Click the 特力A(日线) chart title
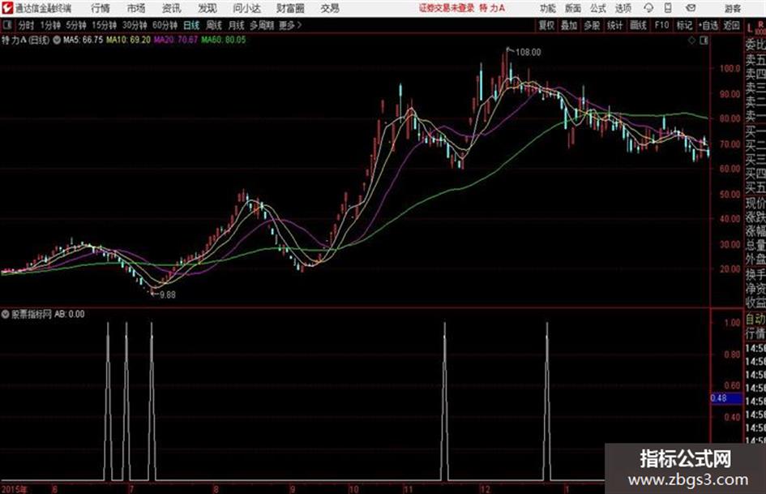Screen dimensions: 766x494 pos(25,40)
